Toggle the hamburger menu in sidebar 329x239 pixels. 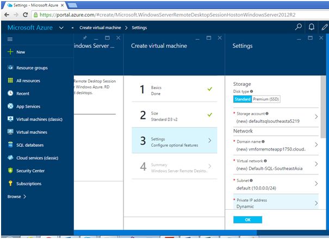[10, 39]
